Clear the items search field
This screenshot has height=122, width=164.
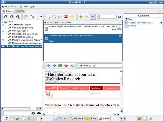(x=119, y=17)
